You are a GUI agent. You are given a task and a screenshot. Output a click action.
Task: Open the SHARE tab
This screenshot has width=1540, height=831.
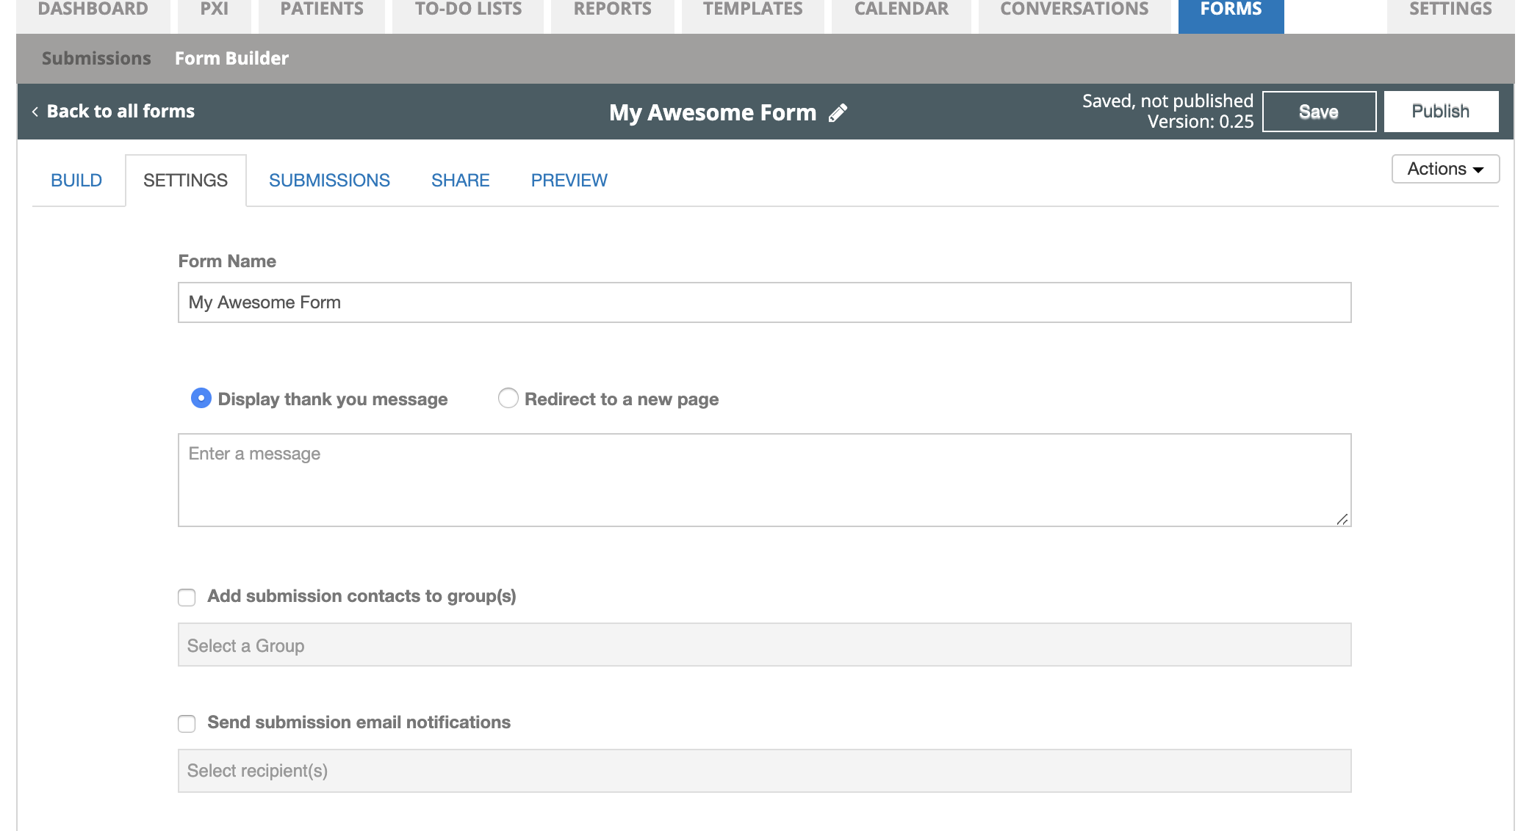pos(460,181)
